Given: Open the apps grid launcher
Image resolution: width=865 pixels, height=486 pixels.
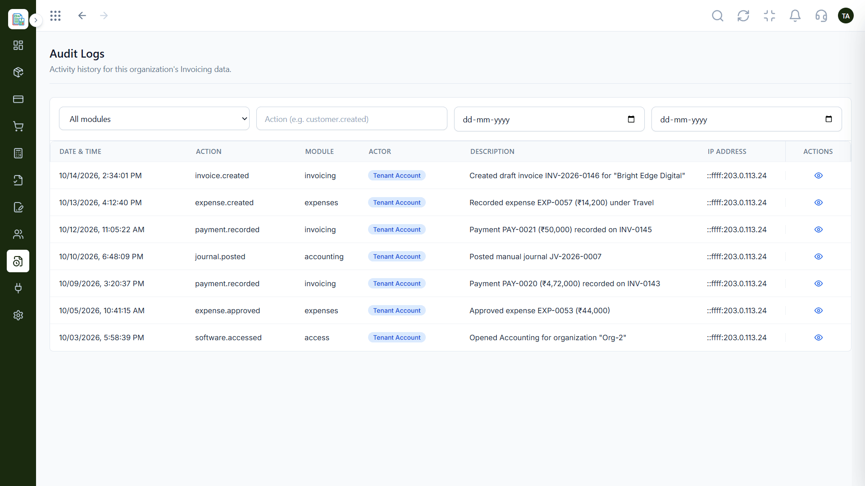Looking at the screenshot, I should 55,16.
